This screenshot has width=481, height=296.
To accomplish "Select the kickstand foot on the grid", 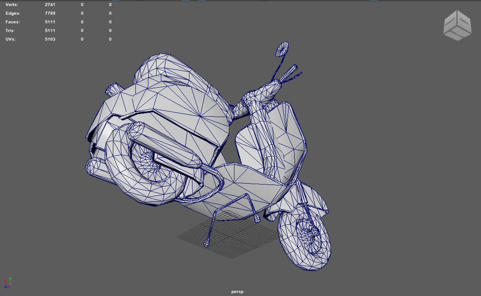I will point(206,244).
